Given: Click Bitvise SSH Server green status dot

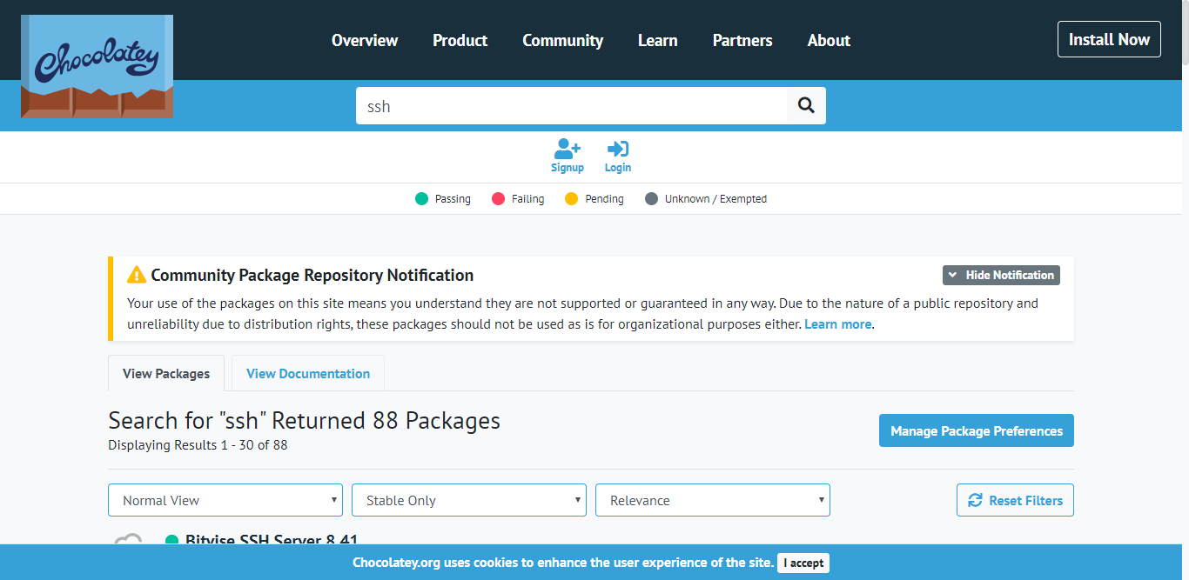Looking at the screenshot, I should 171,541.
